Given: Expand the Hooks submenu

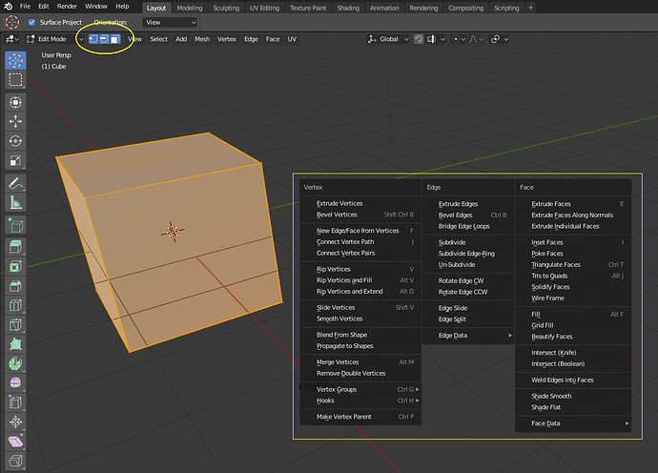Looking at the screenshot, I should pyautogui.click(x=360, y=401).
